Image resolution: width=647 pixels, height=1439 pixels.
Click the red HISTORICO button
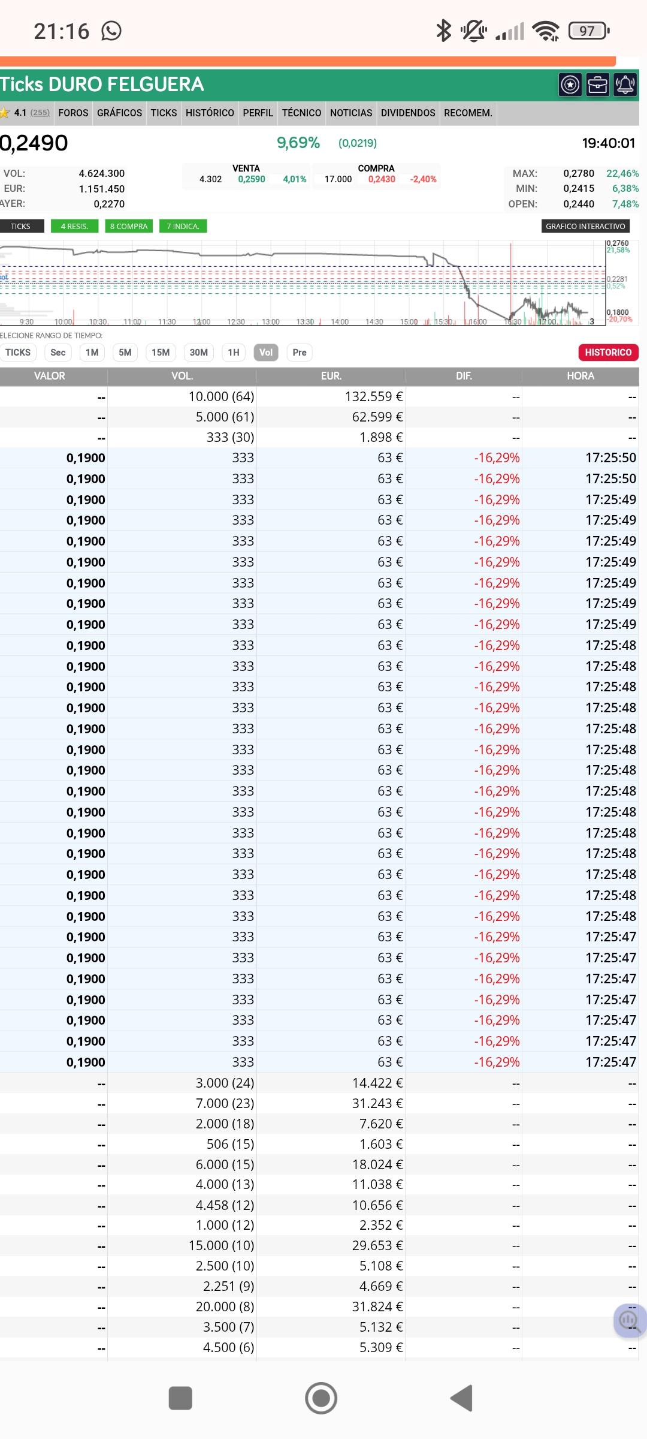pos(608,353)
